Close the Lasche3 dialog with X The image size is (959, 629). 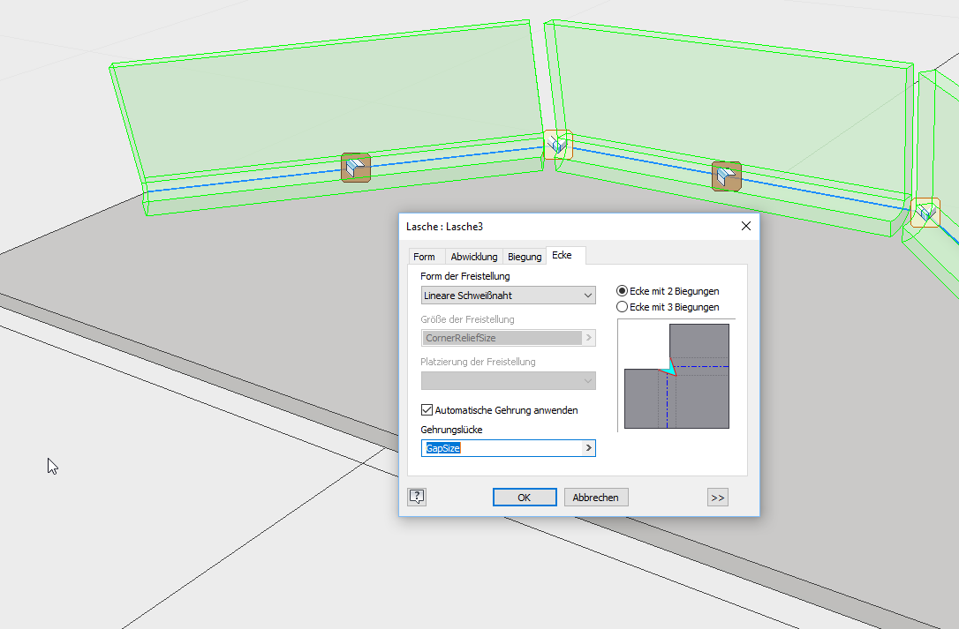tap(746, 226)
